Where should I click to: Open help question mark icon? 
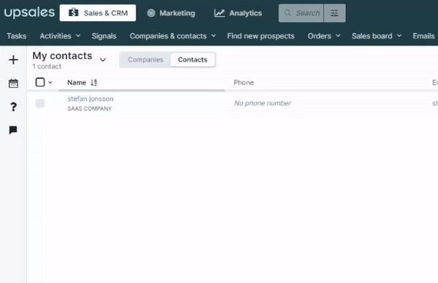(13, 107)
